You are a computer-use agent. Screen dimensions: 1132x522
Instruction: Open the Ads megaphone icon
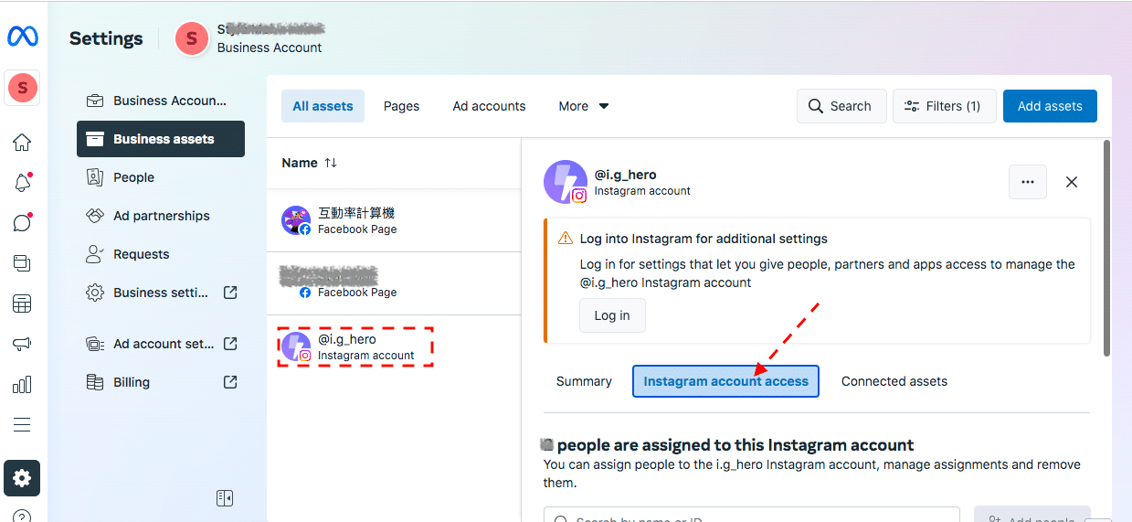[22, 344]
